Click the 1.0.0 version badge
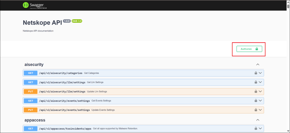The height and width of the screenshot is (133, 290). coord(67,21)
